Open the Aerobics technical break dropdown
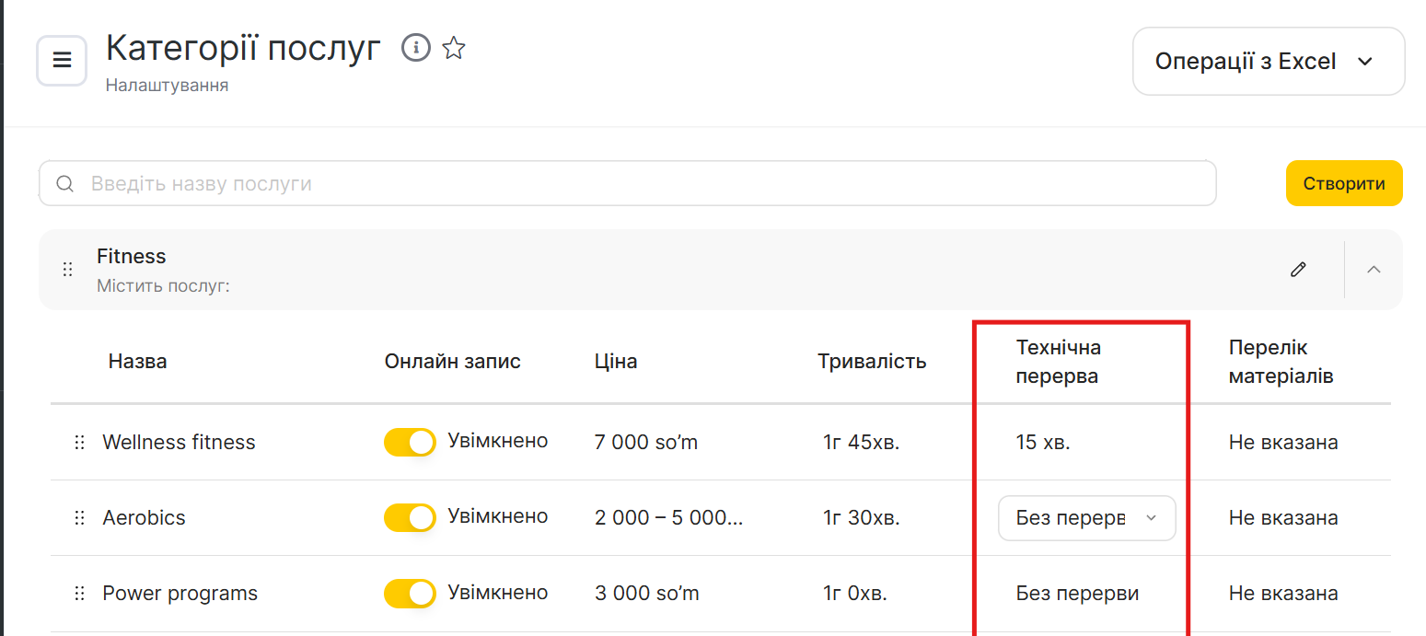Image resolution: width=1426 pixels, height=636 pixels. (x=1086, y=518)
